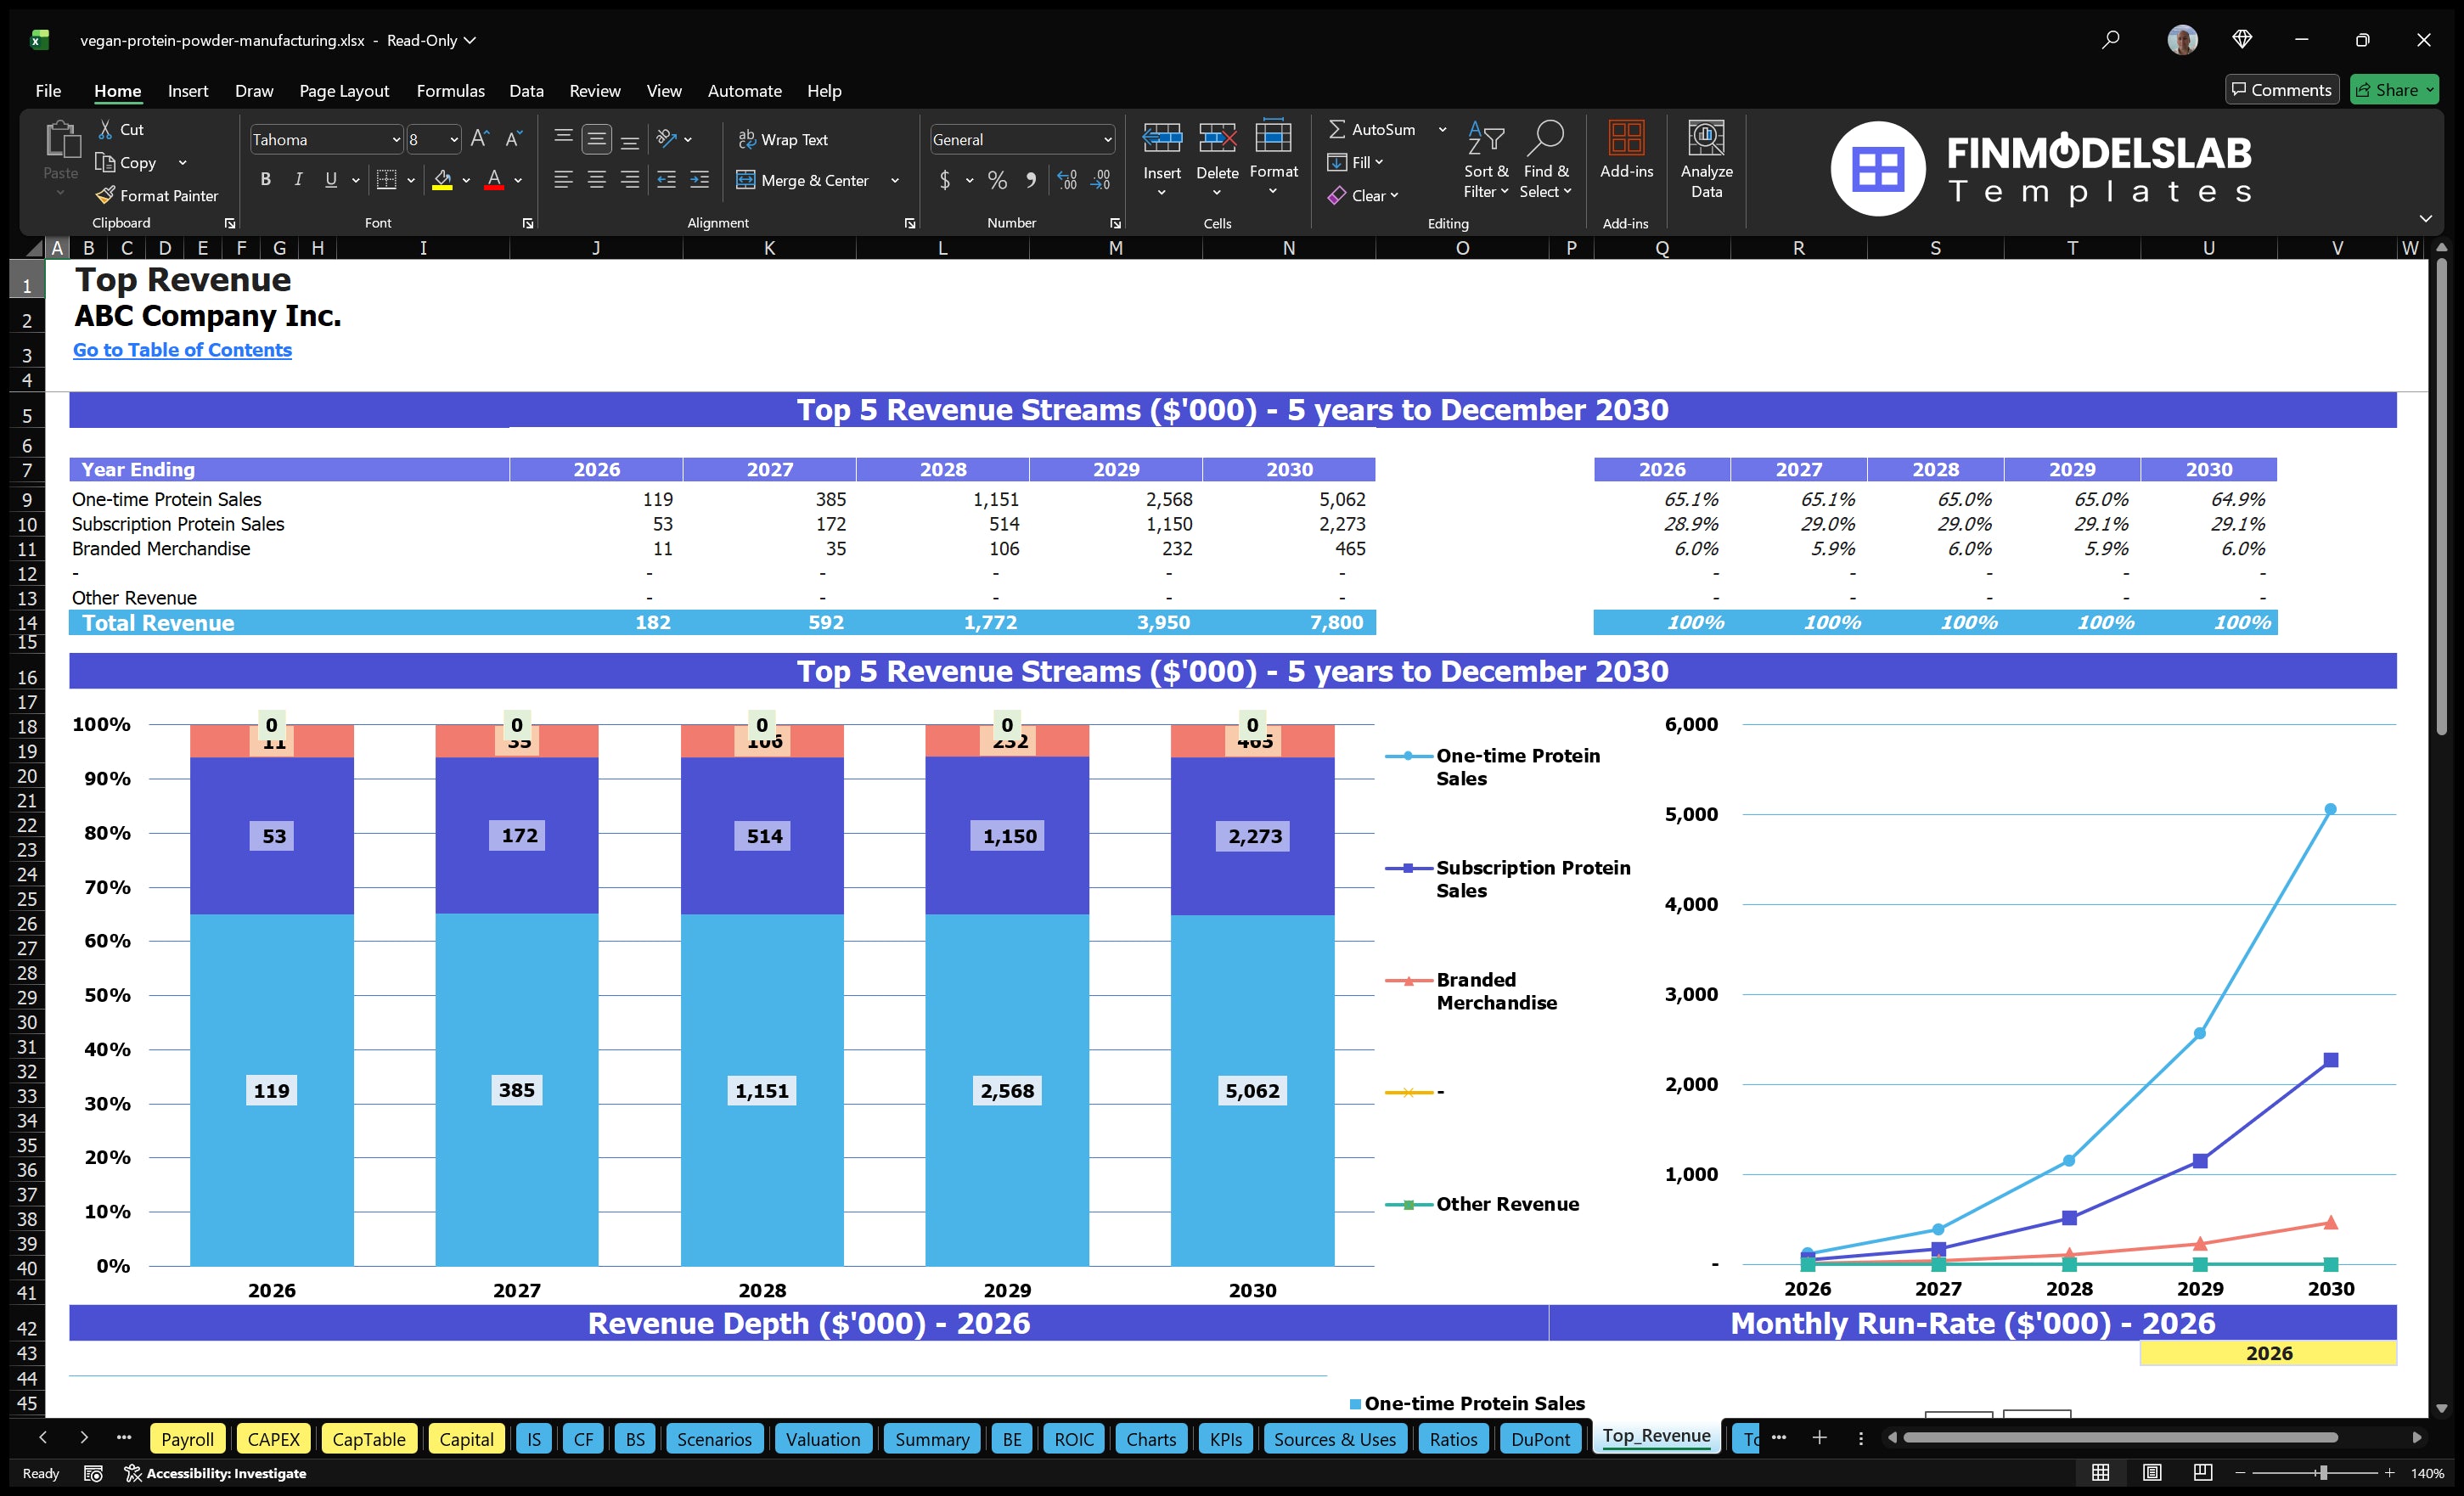The image size is (2464, 1496).
Task: Expand the Fill Color dropdown arrow
Action: click(466, 181)
